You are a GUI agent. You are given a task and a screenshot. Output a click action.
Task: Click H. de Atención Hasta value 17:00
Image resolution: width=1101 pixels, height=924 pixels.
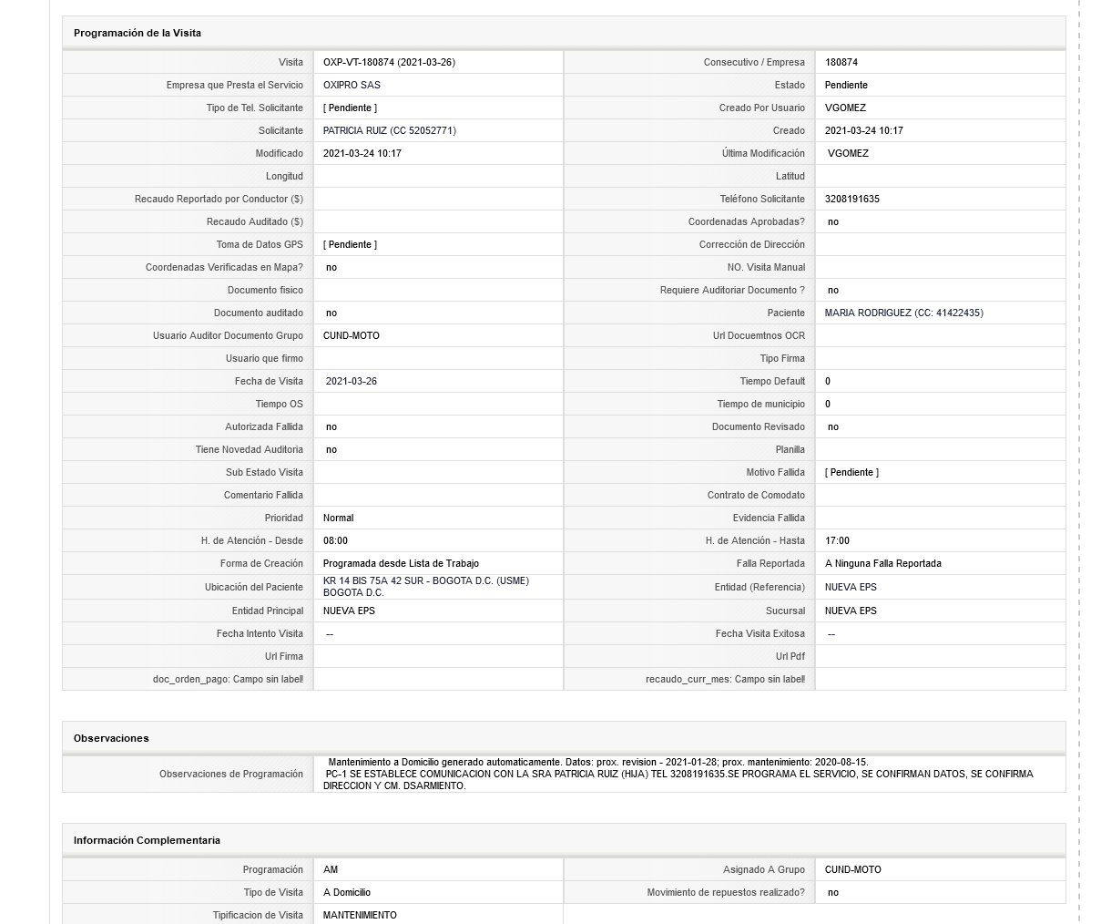(837, 540)
